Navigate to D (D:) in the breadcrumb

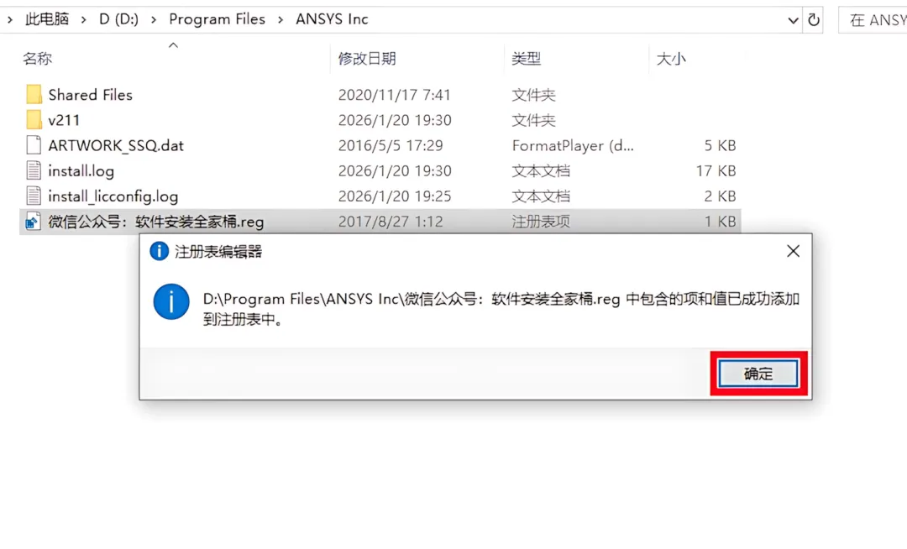coord(118,19)
